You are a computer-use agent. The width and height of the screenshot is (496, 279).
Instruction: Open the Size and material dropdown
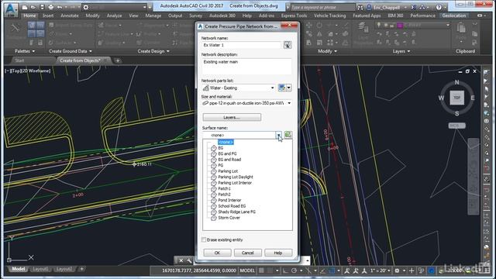(x=289, y=103)
